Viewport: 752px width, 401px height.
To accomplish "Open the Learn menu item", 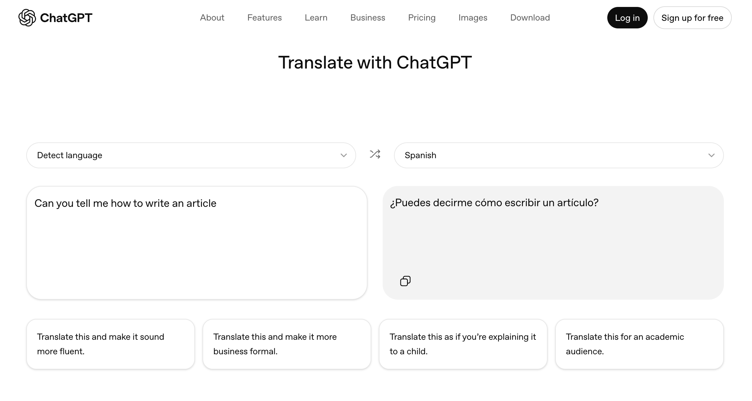I will 316,18.
